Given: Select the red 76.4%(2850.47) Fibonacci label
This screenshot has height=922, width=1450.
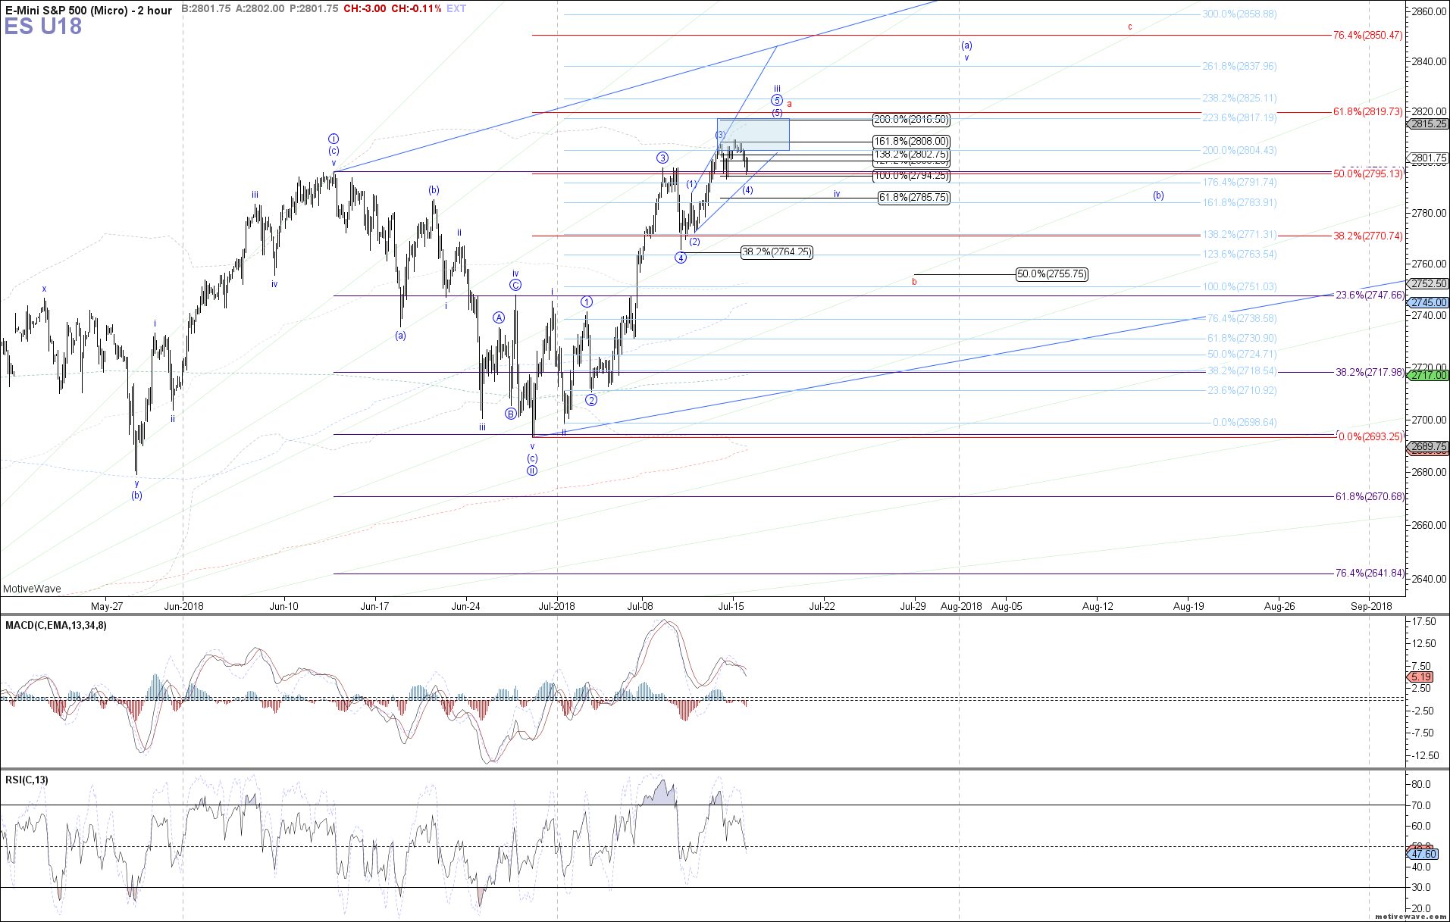Looking at the screenshot, I should pos(1368,36).
